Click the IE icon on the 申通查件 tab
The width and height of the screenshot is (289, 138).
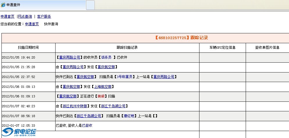pyautogui.click(x=3, y=5)
